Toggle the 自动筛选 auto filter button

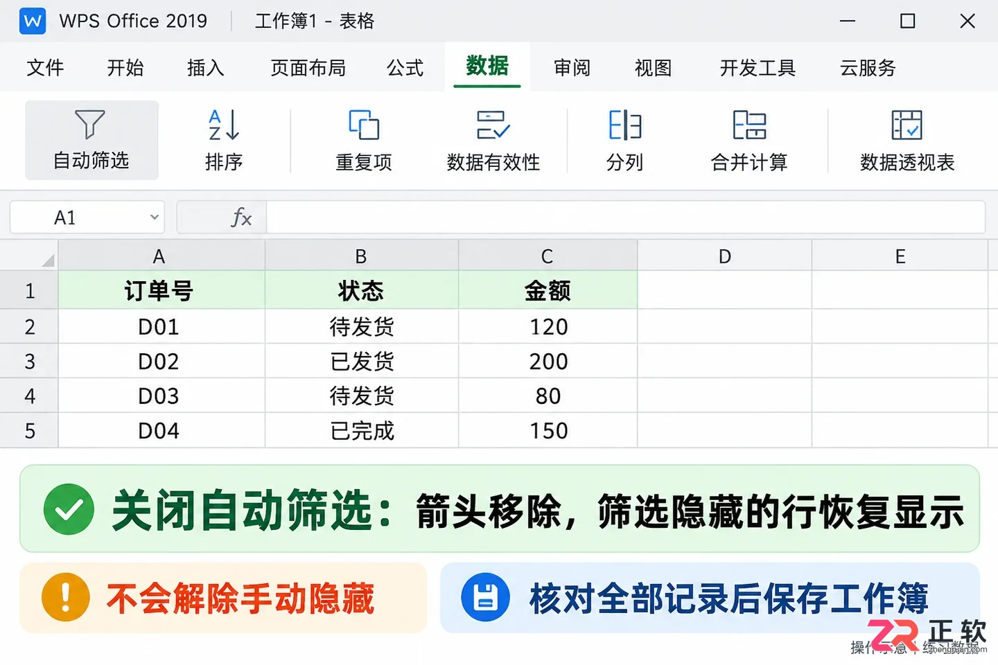[x=91, y=140]
